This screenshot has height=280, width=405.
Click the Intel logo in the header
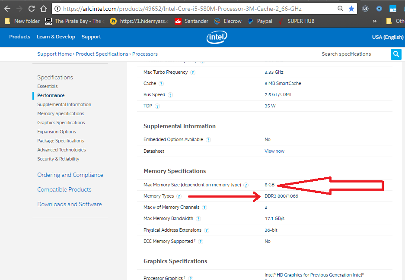point(217,37)
